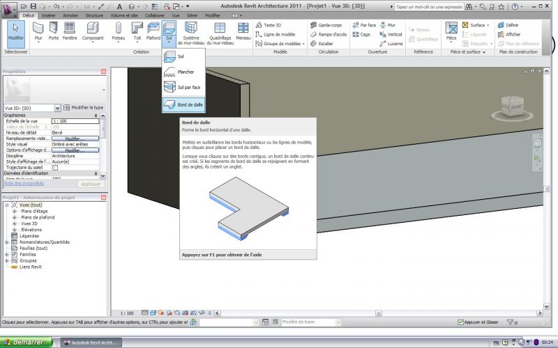Click the save icon in quick access toolbar
Screen dimensions: 558x348
[x=33, y=6]
